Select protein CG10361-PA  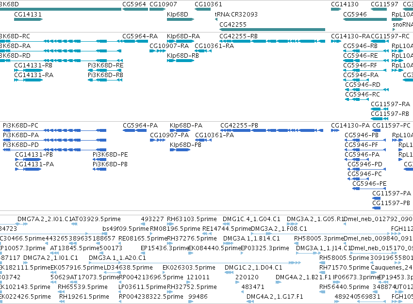tap(203, 140)
